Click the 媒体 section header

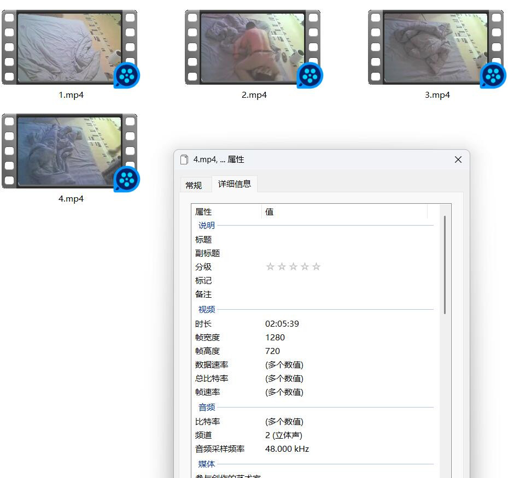point(207,464)
